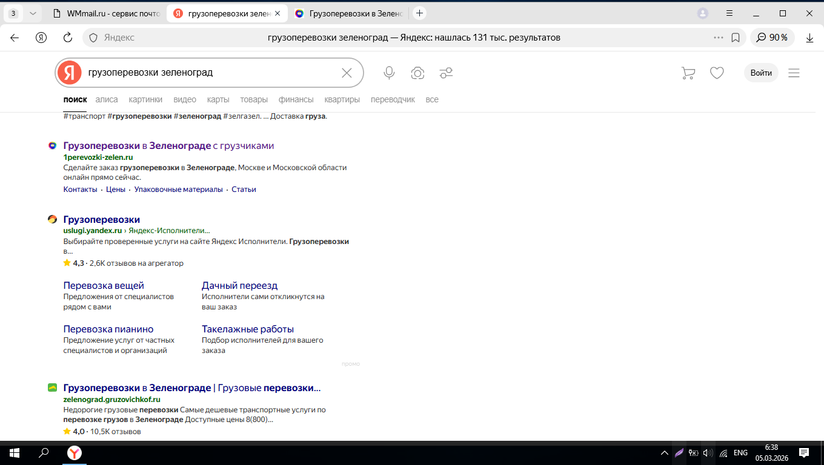The width and height of the screenshot is (824, 465).
Task: Clear the search query text
Action: point(347,73)
